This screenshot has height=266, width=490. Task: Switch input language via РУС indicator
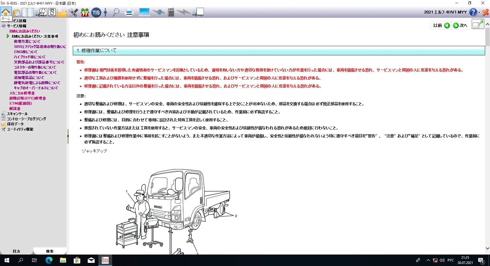point(451,260)
